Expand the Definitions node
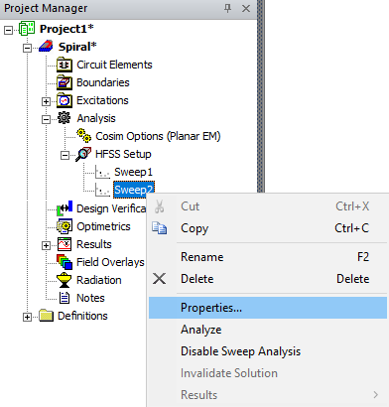Image resolution: width=389 pixels, height=407 pixels. coord(27,317)
